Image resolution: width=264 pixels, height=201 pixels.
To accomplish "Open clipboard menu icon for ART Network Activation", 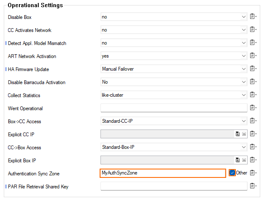I will [253, 56].
